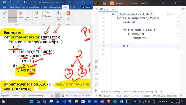Click word count 642 words
Image resolution: width=186 pixels, height=105 pixels.
pyautogui.click(x=15, y=96)
